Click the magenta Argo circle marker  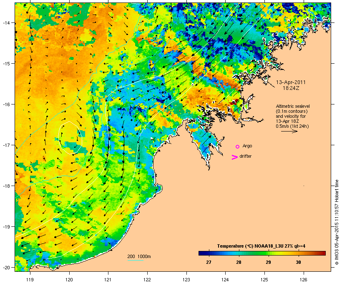238,147
